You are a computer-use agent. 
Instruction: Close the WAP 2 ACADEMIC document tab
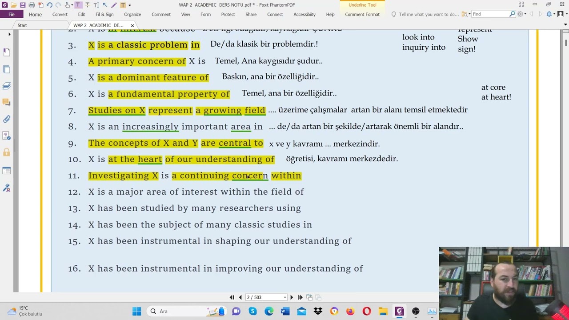pos(132,25)
